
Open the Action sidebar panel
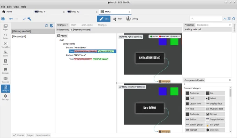tap(6, 36)
